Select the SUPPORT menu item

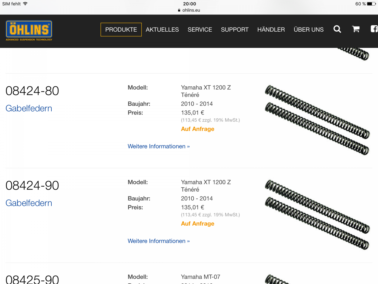235,30
